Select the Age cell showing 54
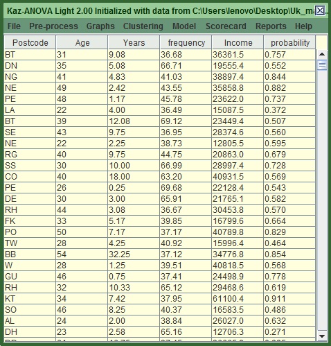This screenshot has height=346, width=331. tap(82, 254)
